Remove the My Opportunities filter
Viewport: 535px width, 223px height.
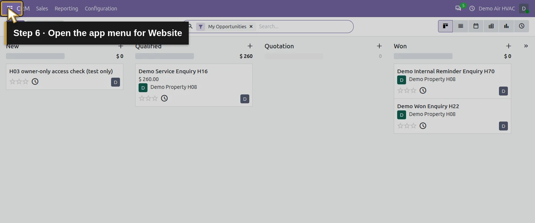[251, 26]
